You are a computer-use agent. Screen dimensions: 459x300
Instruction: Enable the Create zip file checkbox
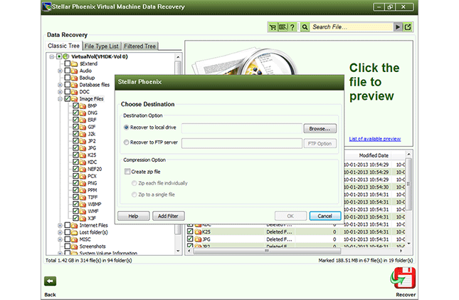click(127, 172)
